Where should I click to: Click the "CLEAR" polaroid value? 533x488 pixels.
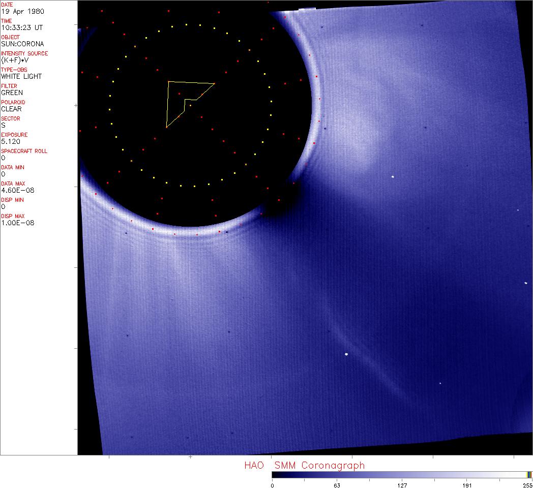(x=11, y=109)
